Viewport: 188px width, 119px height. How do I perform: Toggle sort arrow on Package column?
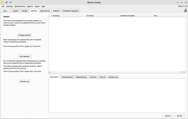[51, 16]
